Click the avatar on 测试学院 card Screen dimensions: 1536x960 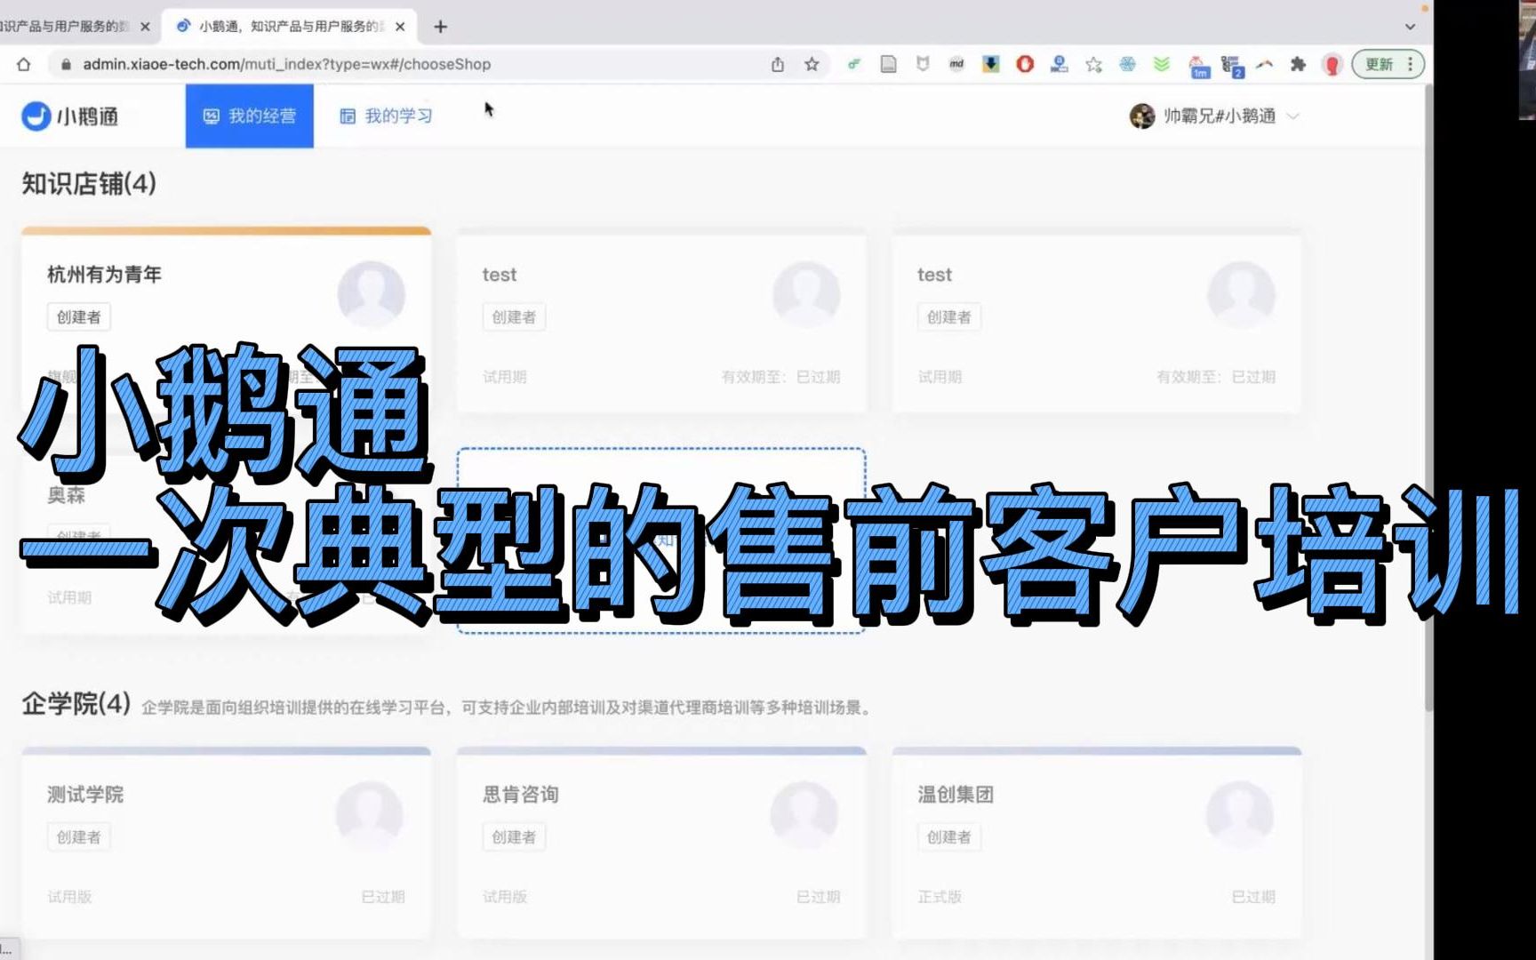pyautogui.click(x=370, y=814)
